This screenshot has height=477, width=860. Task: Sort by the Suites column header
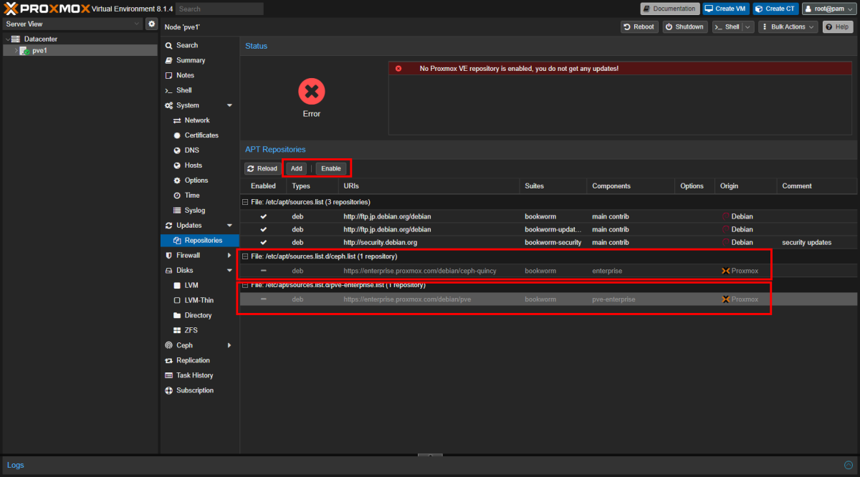pyautogui.click(x=553, y=186)
